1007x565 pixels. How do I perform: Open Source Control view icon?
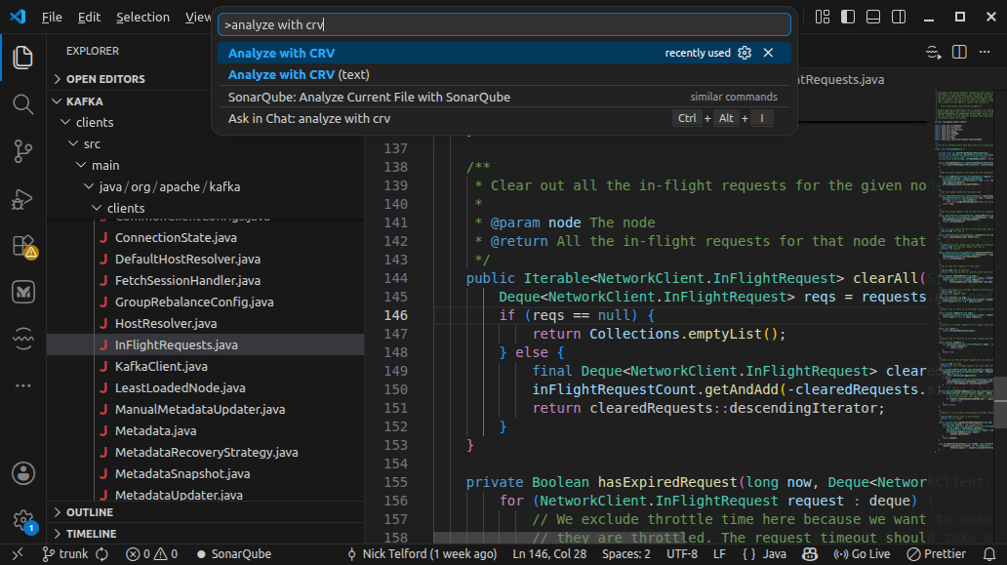[x=23, y=151]
